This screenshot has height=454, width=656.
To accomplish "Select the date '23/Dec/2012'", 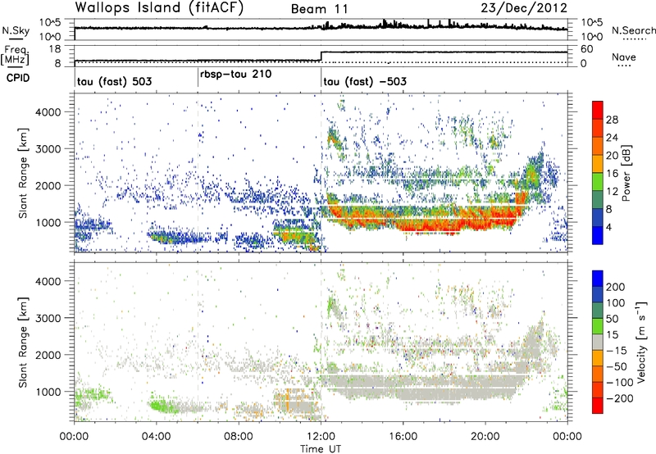I will [x=524, y=8].
